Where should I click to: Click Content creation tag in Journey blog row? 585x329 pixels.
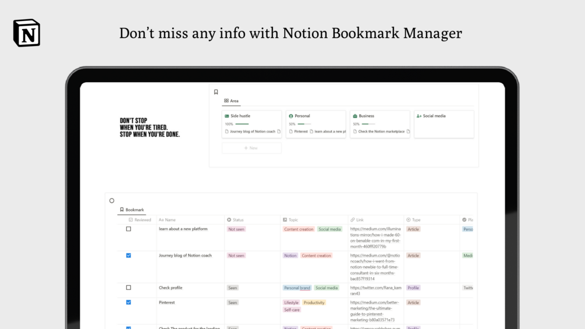pos(317,256)
